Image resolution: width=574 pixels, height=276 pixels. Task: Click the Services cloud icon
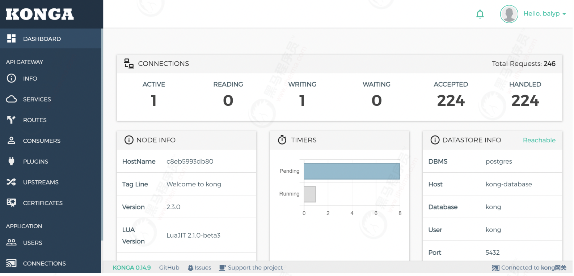point(12,99)
